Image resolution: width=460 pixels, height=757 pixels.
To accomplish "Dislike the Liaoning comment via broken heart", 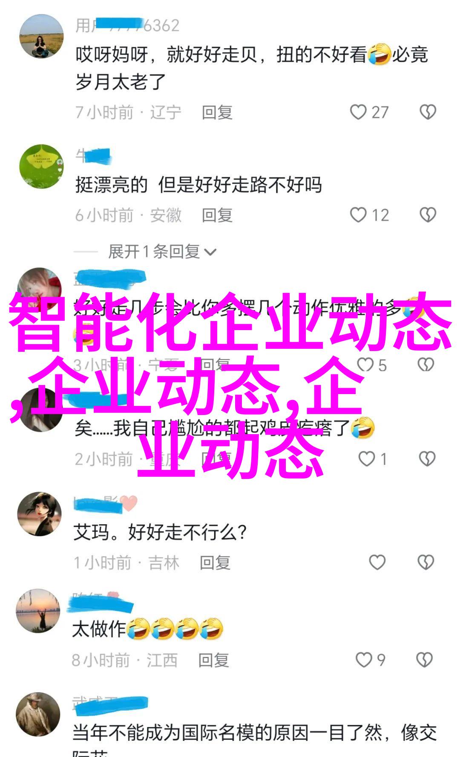I will [x=428, y=112].
